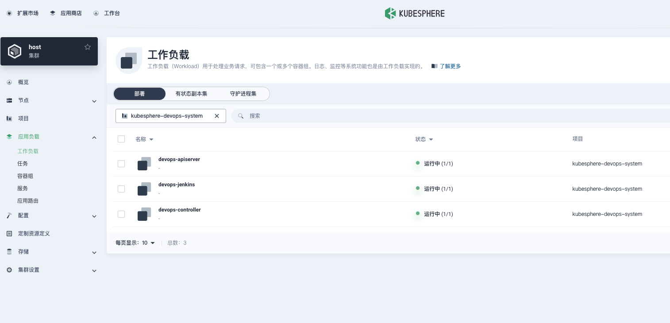Click the 项目 sidebar icon
Screen dimensions: 670x323
9,119
